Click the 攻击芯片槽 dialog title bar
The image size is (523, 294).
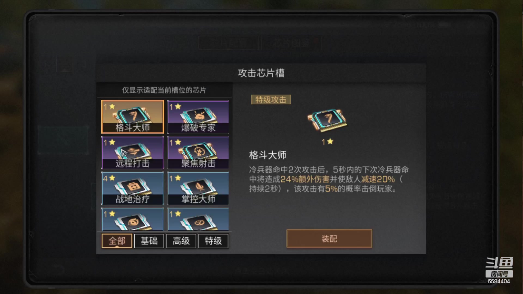tap(261, 73)
